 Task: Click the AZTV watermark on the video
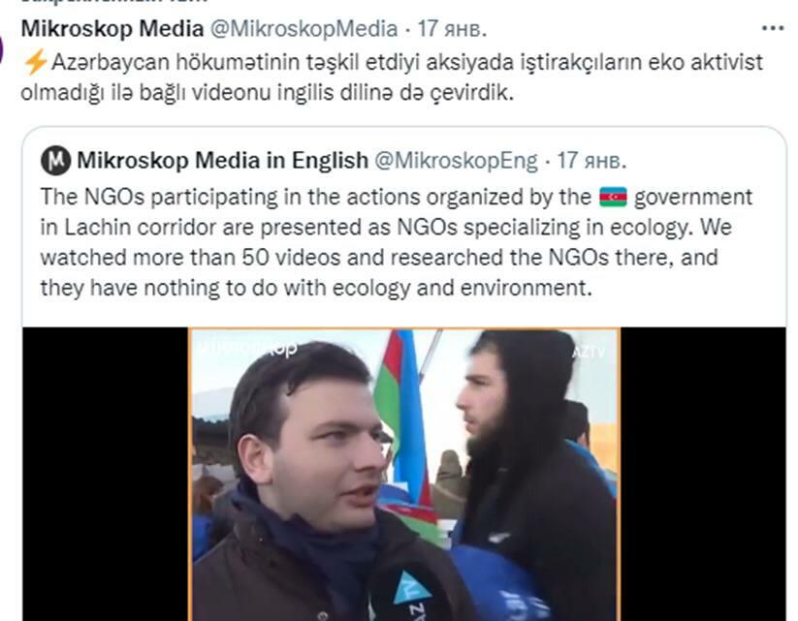pos(589,352)
